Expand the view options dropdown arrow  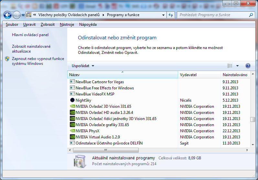coord(237,66)
